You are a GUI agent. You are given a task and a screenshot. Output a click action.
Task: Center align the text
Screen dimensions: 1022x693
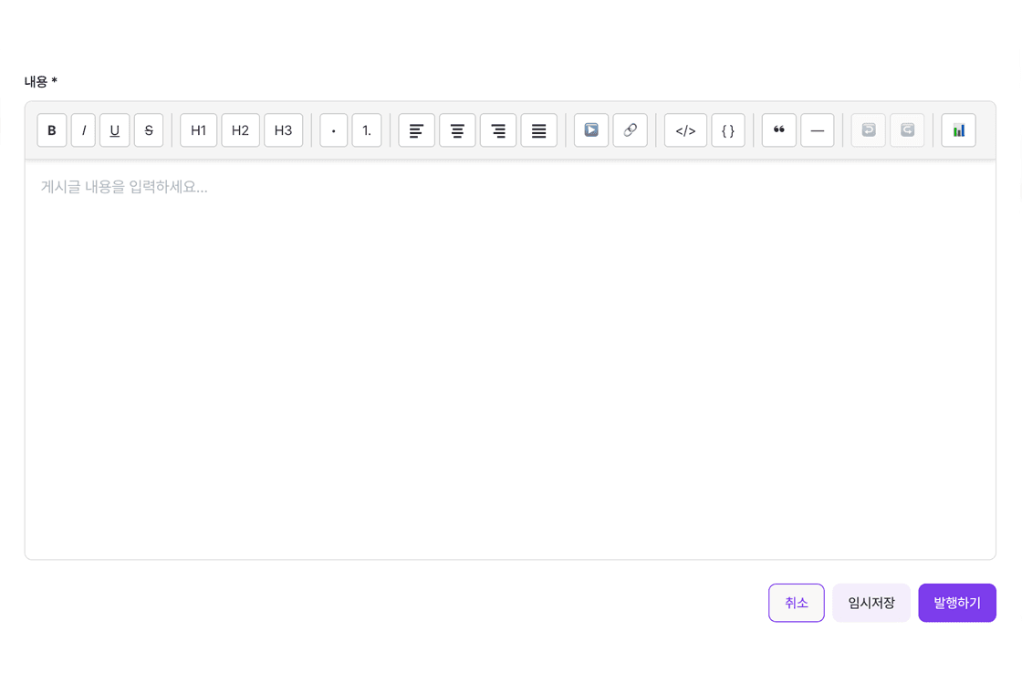457,130
